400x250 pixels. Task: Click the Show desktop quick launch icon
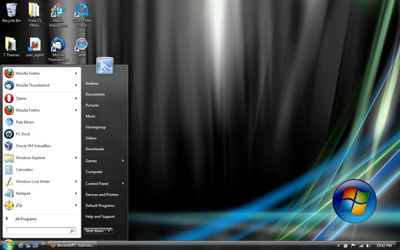click(x=35, y=246)
